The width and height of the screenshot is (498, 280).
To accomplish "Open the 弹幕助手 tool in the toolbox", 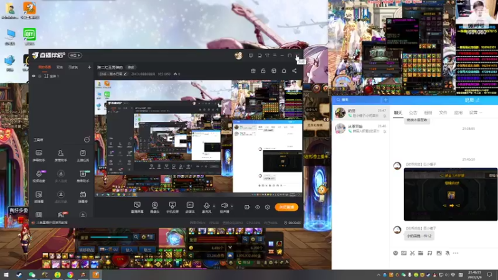I will 39,156.
